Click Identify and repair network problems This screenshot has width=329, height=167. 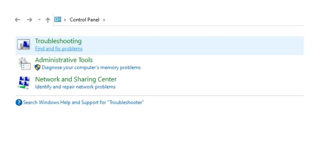coord(75,87)
